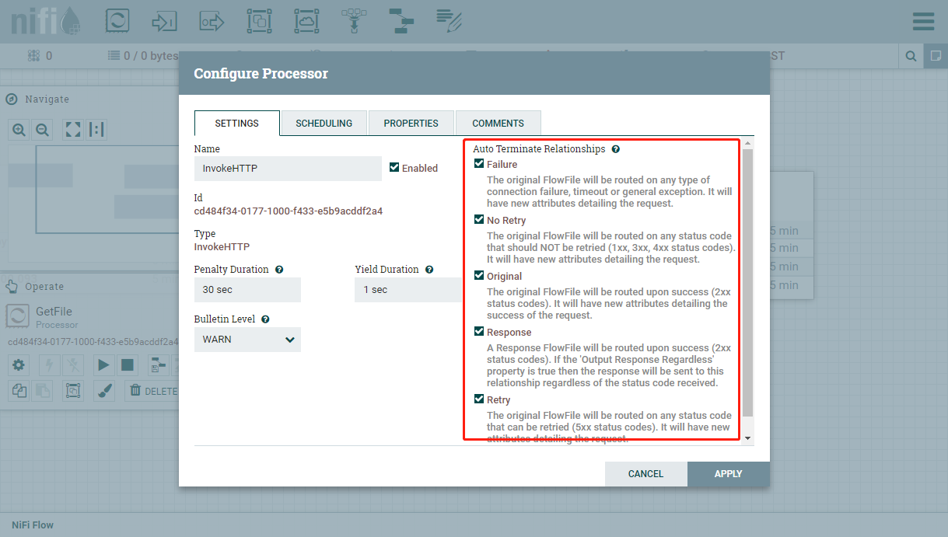This screenshot has height=537, width=948.
Task: Uncheck the No Retry relationship checkbox
Action: point(479,219)
